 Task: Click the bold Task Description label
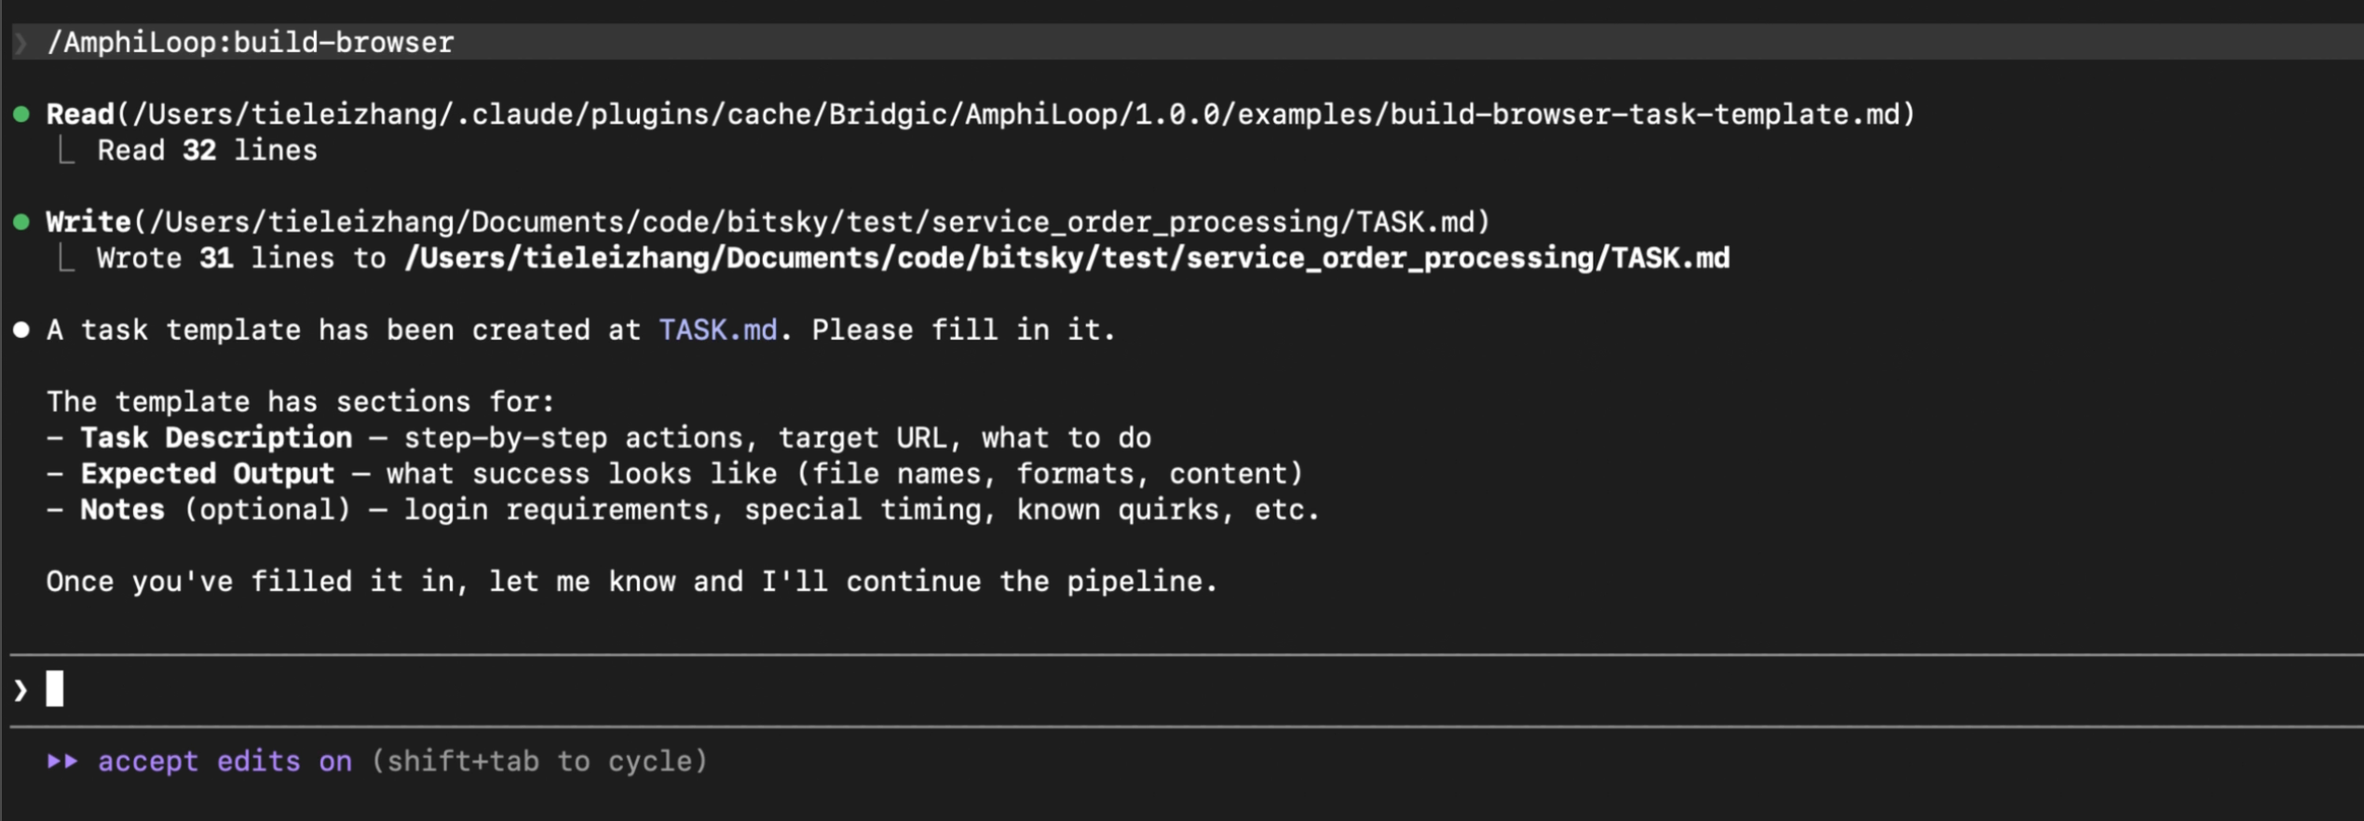pos(216,437)
